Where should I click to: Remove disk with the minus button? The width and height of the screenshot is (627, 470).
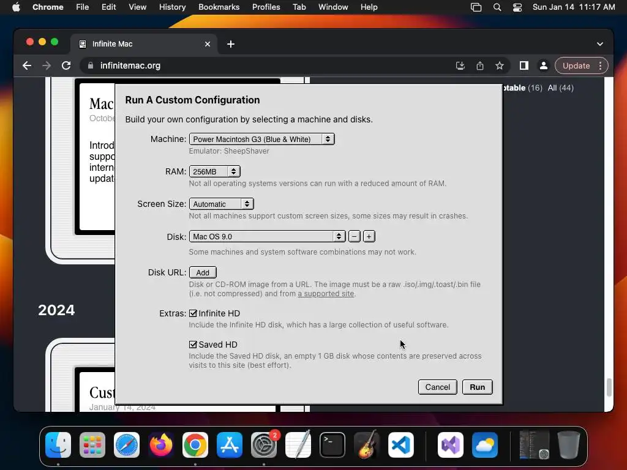355,236
